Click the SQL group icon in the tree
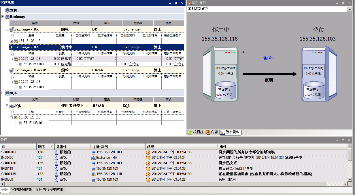Viewport: 355px width, 195px height. pos(7,93)
